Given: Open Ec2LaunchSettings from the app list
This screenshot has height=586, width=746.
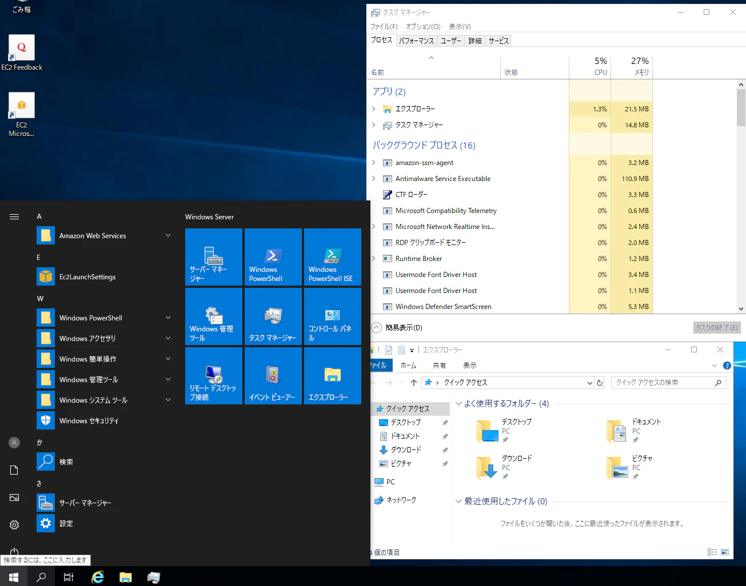Looking at the screenshot, I should click(x=105, y=277).
